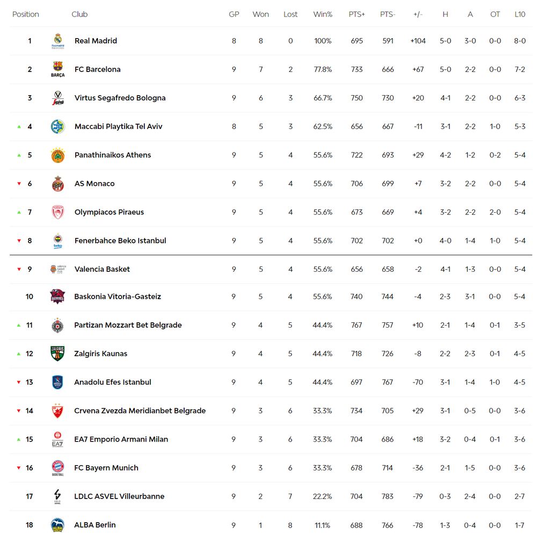Open the Fenerbahce Beko Istanbul team page
The height and width of the screenshot is (542, 537).
tap(120, 241)
